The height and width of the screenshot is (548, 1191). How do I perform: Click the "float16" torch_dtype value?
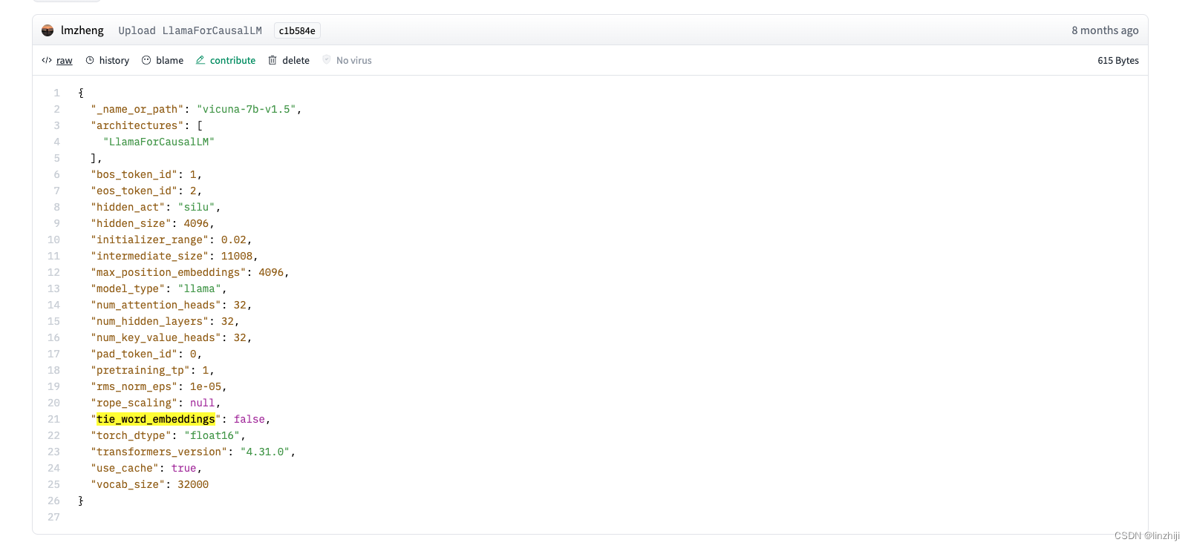tap(212, 435)
